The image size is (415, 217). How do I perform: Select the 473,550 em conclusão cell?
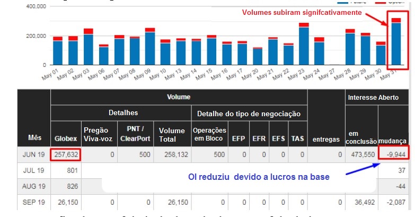[361, 155]
